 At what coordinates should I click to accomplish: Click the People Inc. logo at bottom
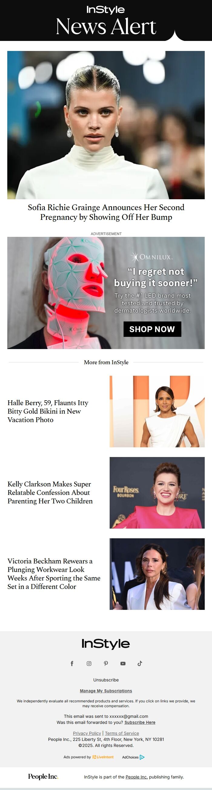[x=43, y=776]
